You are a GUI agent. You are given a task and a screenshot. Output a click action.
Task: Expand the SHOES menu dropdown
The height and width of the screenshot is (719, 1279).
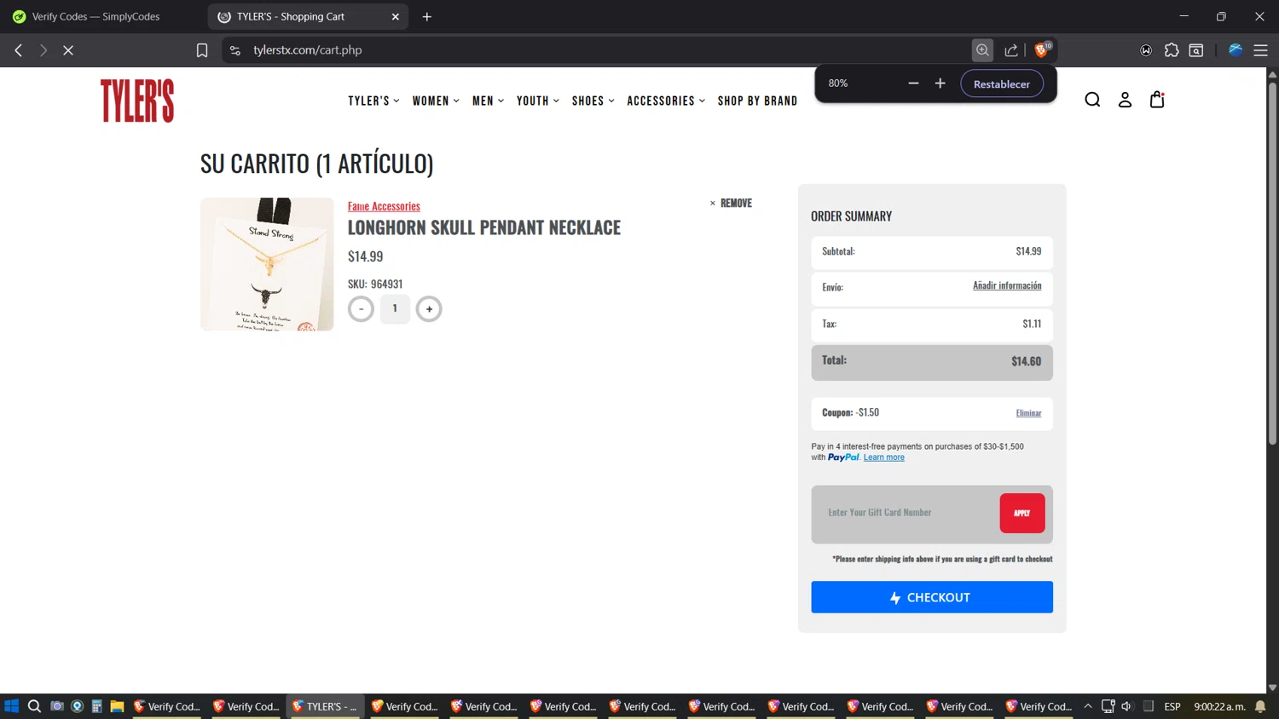(593, 101)
